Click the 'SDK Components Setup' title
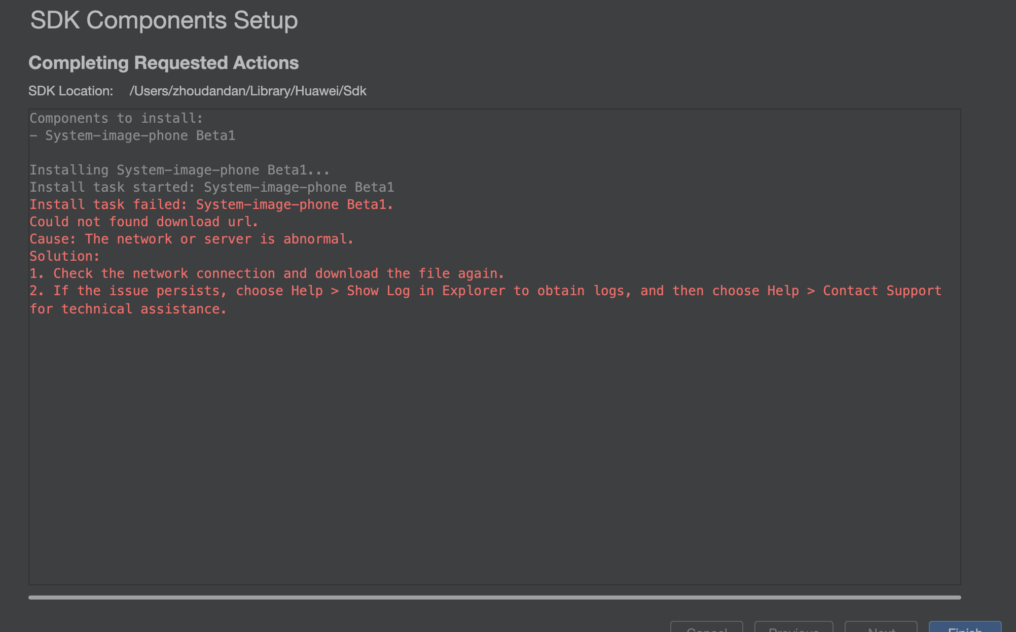Screen dimensions: 1016x632 (x=164, y=20)
